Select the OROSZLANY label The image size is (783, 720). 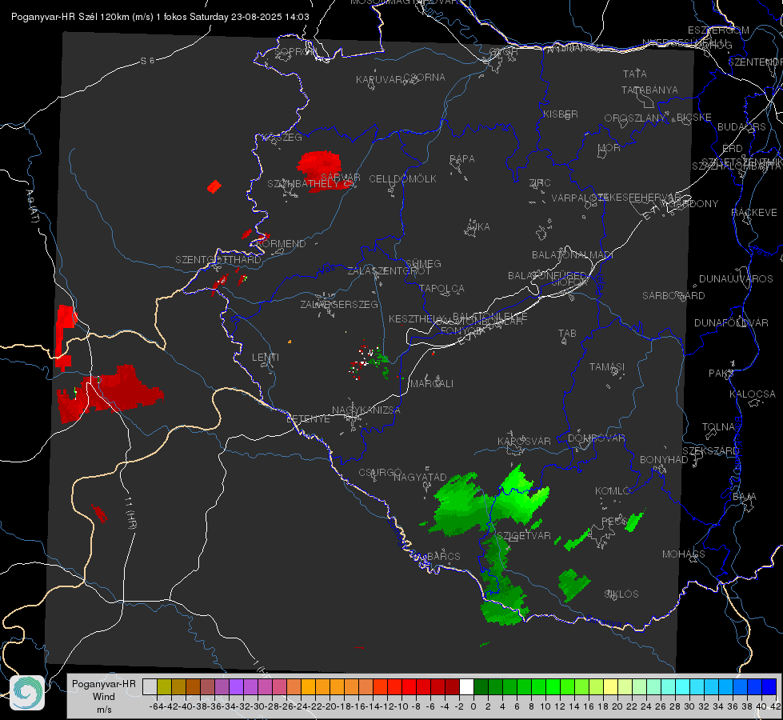coord(635,118)
